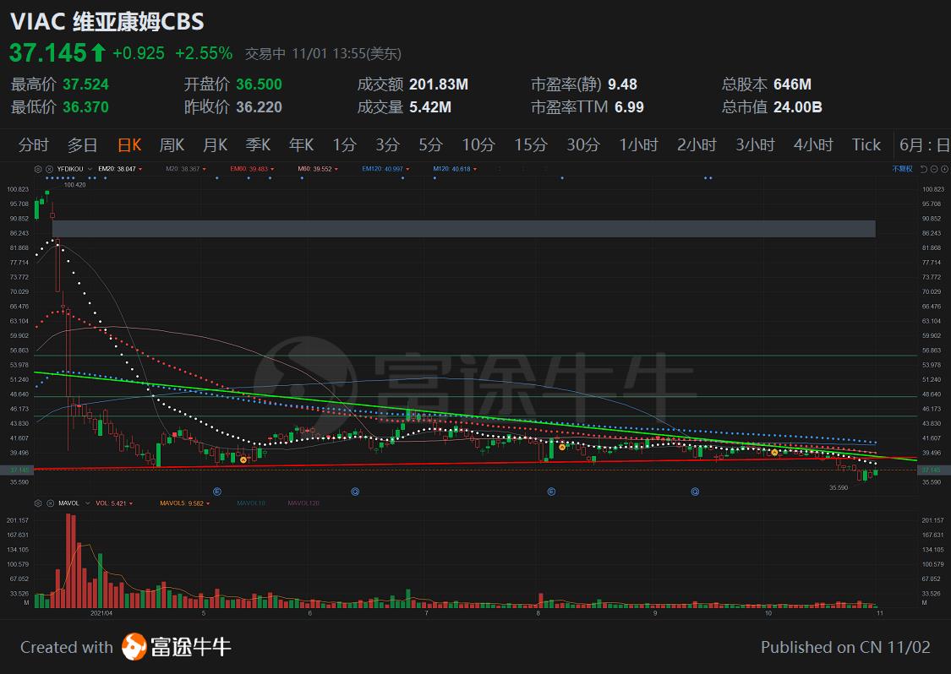Switch chart to 2小时 interval
Viewport: 951px width, 674px height.
[x=697, y=145]
